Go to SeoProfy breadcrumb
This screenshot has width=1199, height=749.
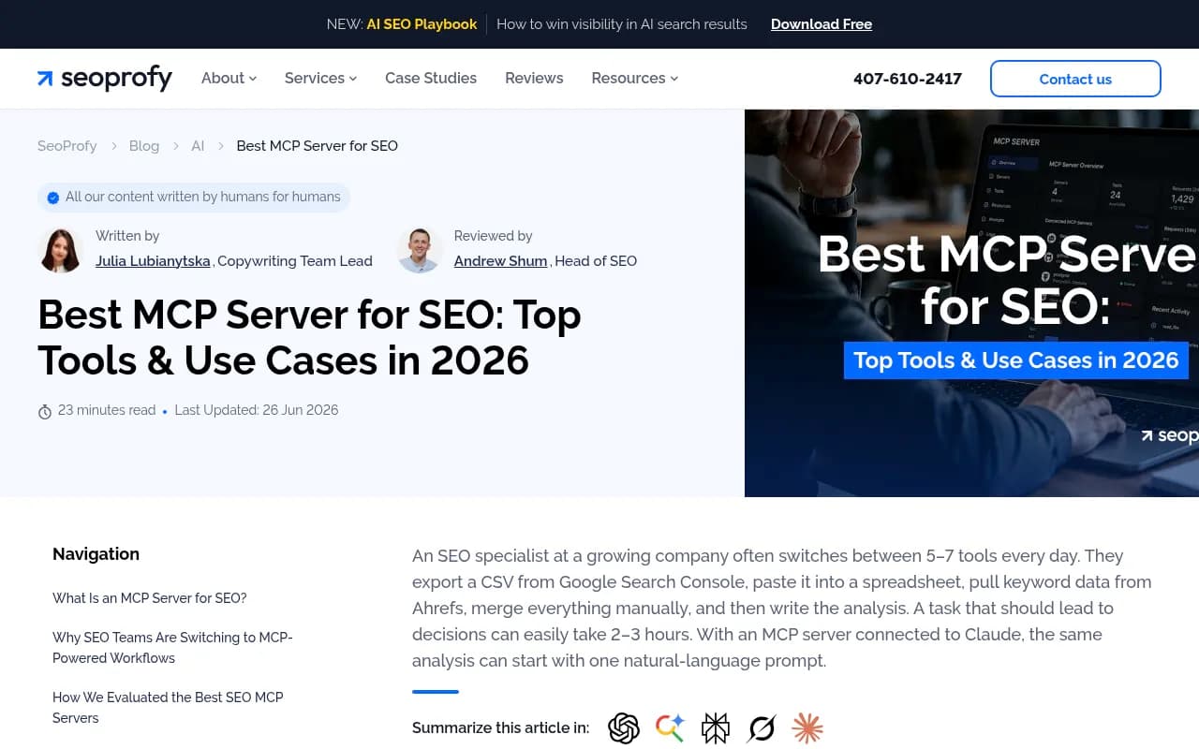click(67, 146)
